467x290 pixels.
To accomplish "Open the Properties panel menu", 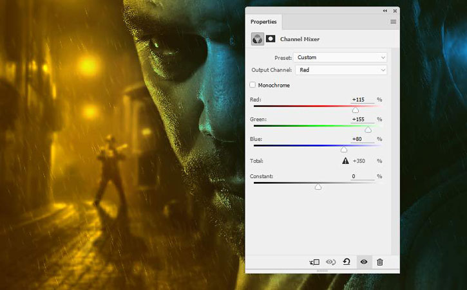I will click(x=393, y=22).
